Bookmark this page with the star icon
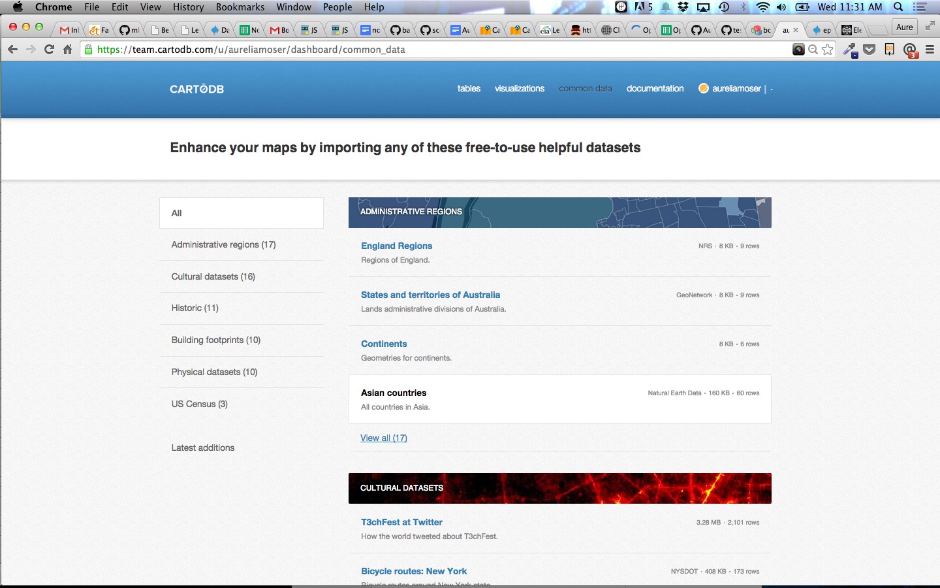Viewport: 940px width, 588px height. coord(828,50)
